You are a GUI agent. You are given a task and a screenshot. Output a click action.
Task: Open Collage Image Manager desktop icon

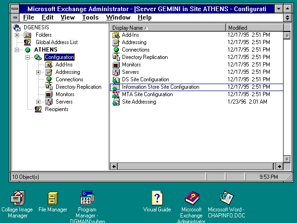18,198
